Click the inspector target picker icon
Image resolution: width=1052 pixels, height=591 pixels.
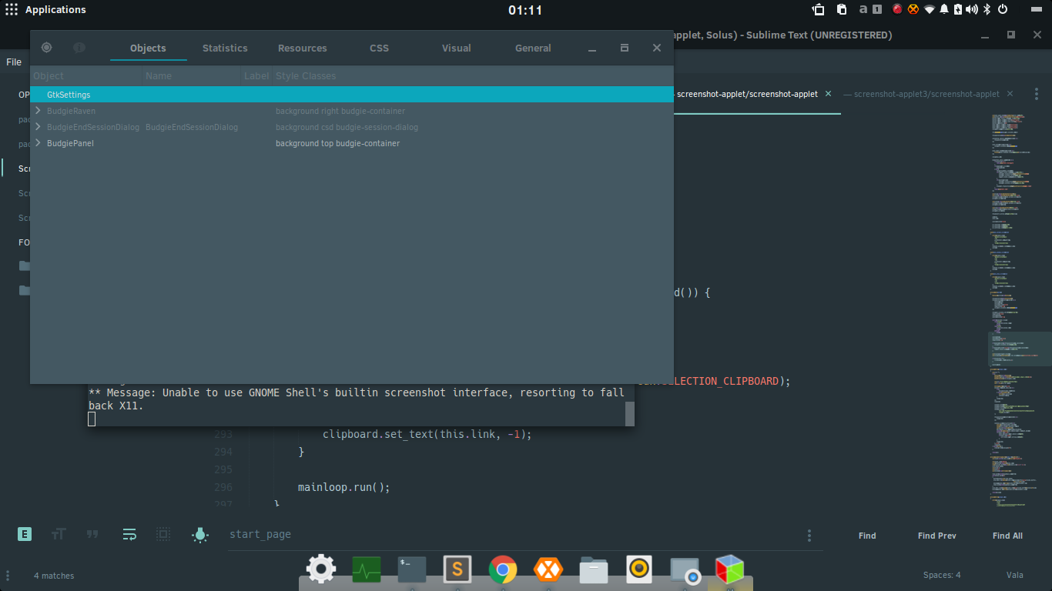point(47,48)
